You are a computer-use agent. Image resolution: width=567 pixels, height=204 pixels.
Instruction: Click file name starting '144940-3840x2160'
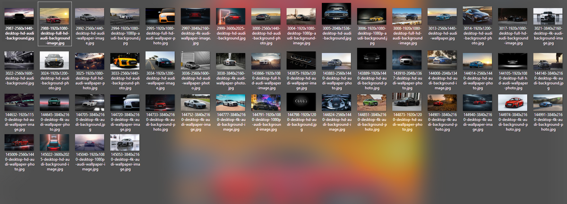click(x=478, y=121)
